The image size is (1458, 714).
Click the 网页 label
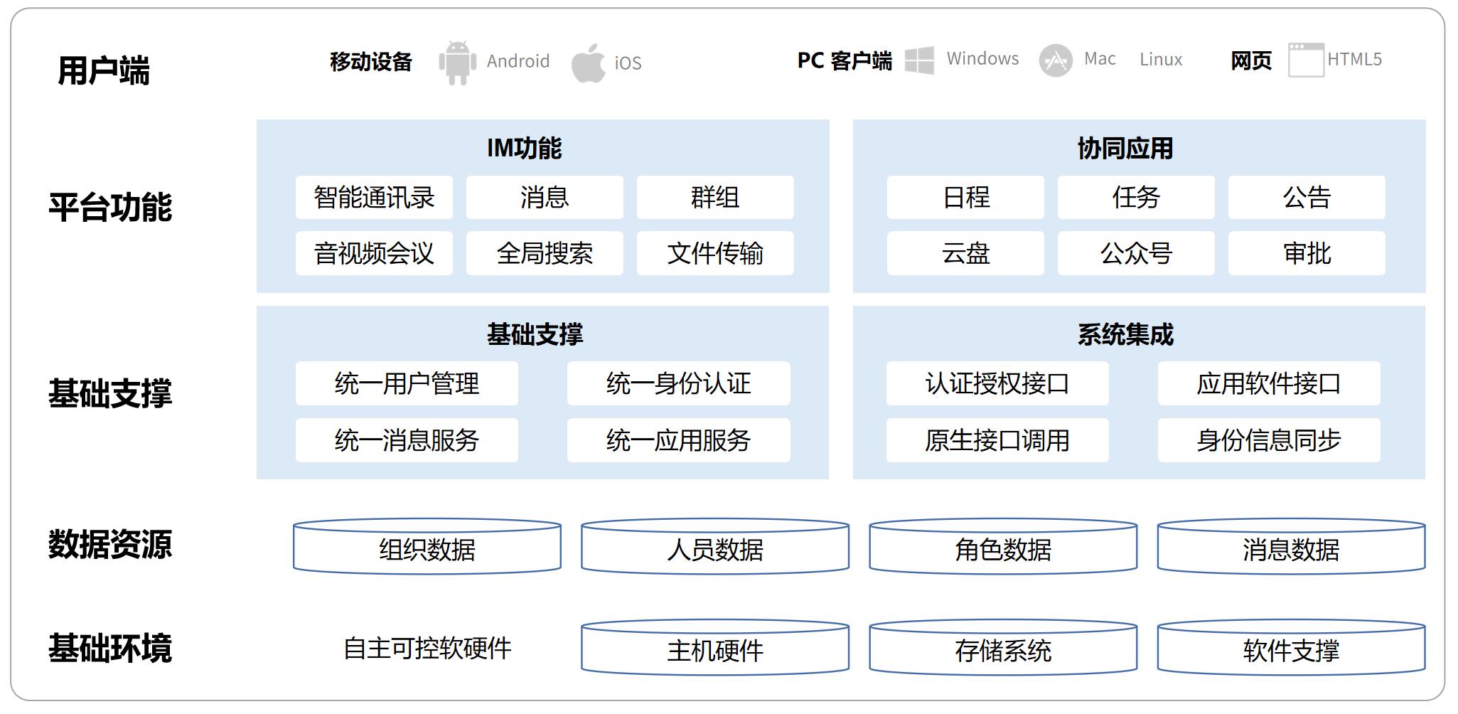point(1251,60)
